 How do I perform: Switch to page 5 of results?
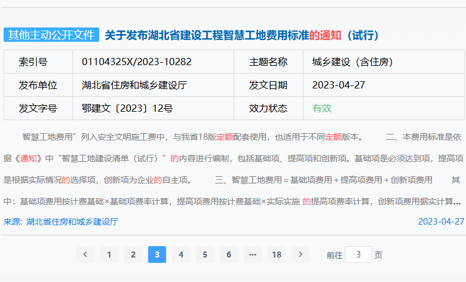click(205, 255)
